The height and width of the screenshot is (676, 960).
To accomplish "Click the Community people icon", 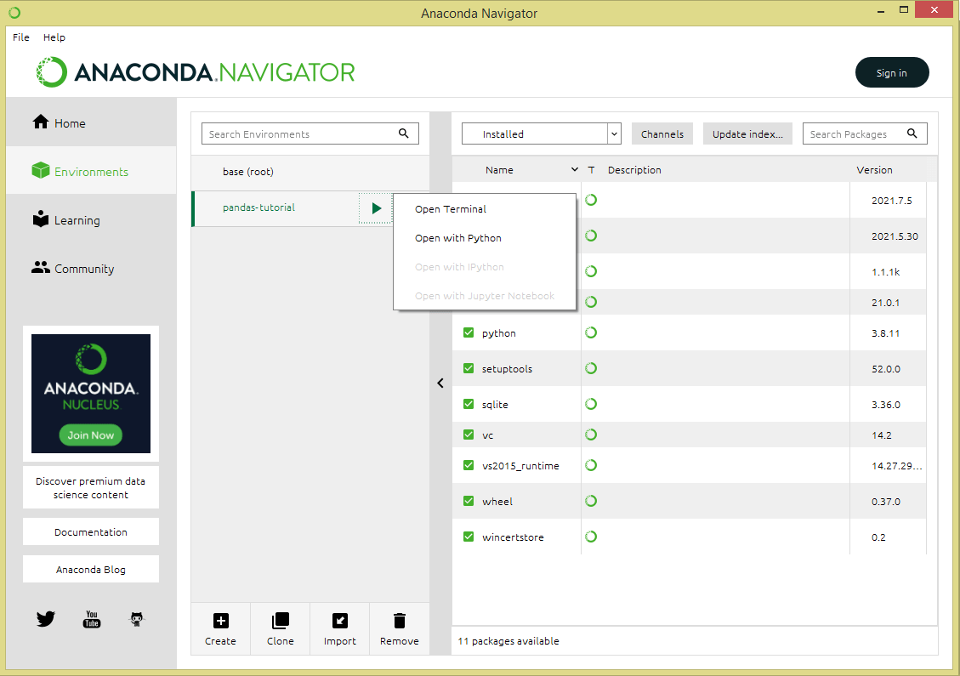I will click(41, 268).
